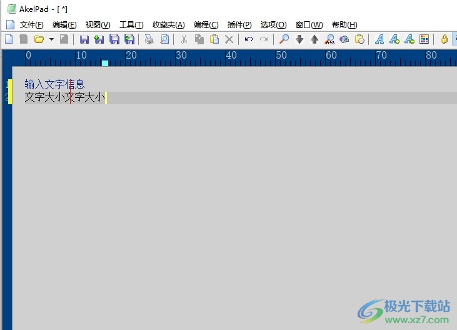Open the 工具(T) menu
This screenshot has width=457, height=330.
click(131, 25)
